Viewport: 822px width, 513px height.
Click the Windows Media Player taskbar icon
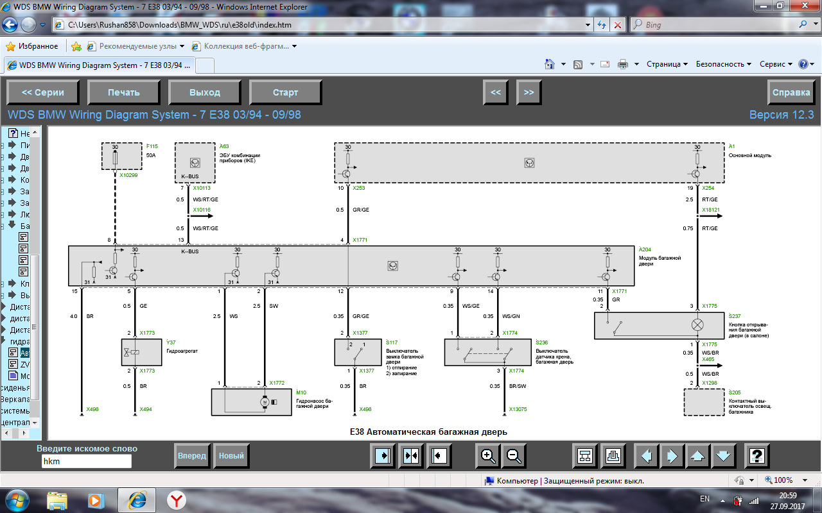pos(96,500)
